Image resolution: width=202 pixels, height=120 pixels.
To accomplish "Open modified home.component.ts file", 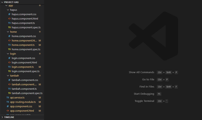I will [x=23, y=45].
